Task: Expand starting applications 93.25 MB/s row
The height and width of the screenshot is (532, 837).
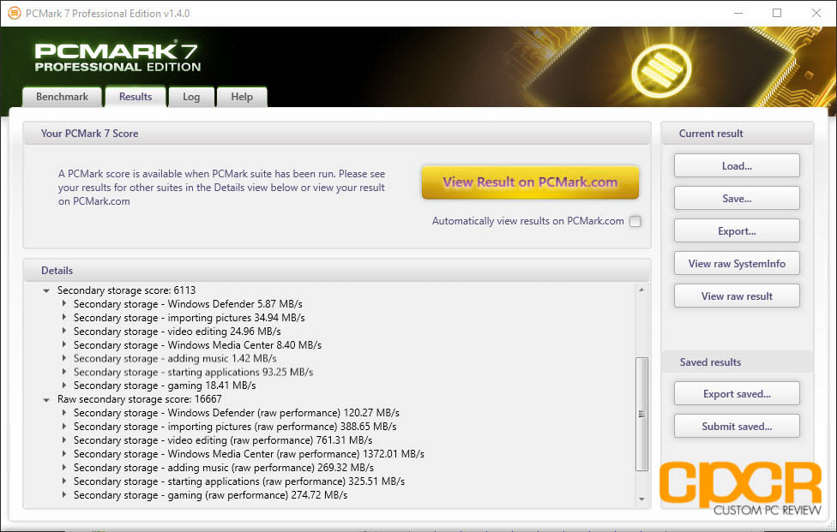Action: point(64,372)
